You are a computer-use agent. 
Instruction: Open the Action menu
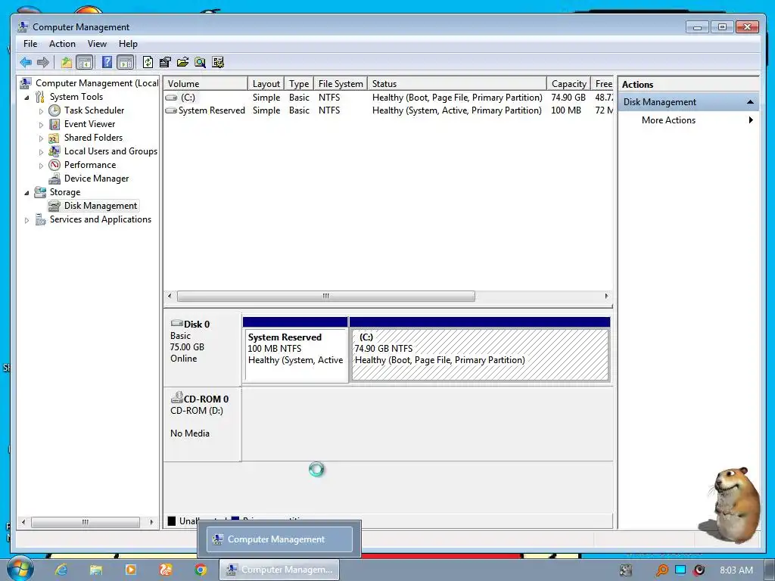pyautogui.click(x=62, y=44)
